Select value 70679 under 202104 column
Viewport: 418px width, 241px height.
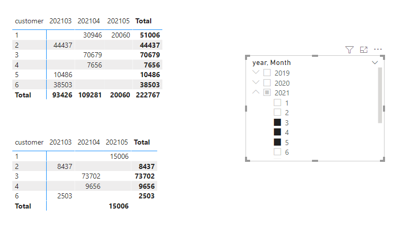(x=92, y=55)
